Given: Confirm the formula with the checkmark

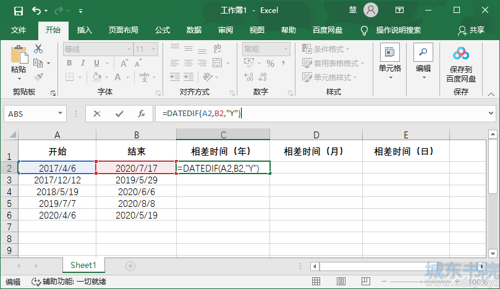Looking at the screenshot, I should (x=119, y=114).
